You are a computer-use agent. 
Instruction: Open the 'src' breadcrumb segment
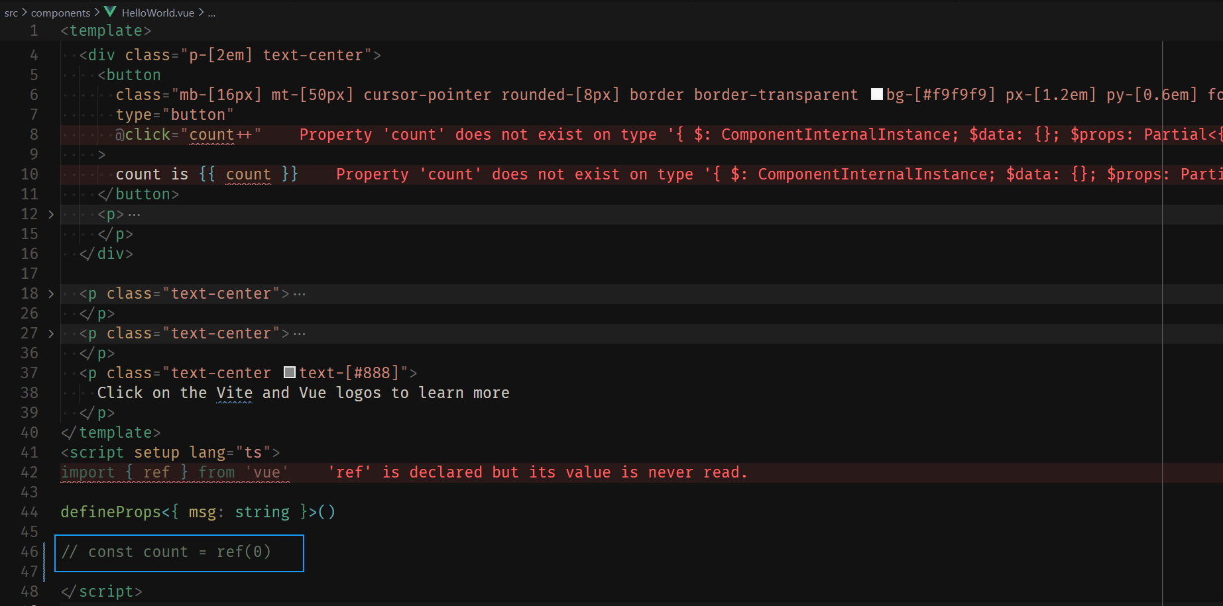coord(11,13)
